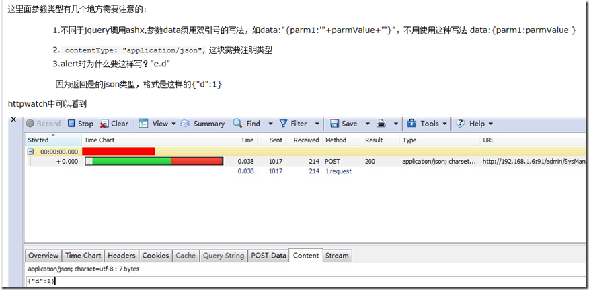Sort by the Type column header
Viewport: 589px width, 290px height.
coord(440,140)
